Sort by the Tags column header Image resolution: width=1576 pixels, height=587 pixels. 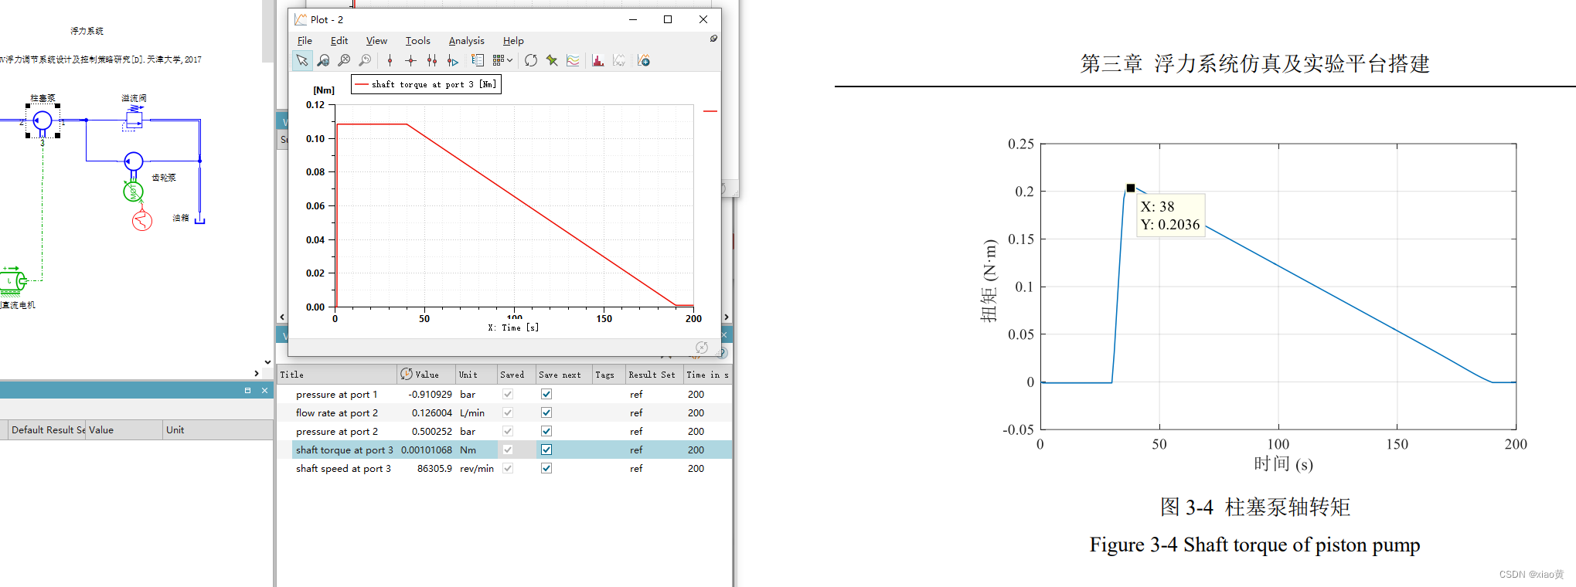[x=608, y=375]
